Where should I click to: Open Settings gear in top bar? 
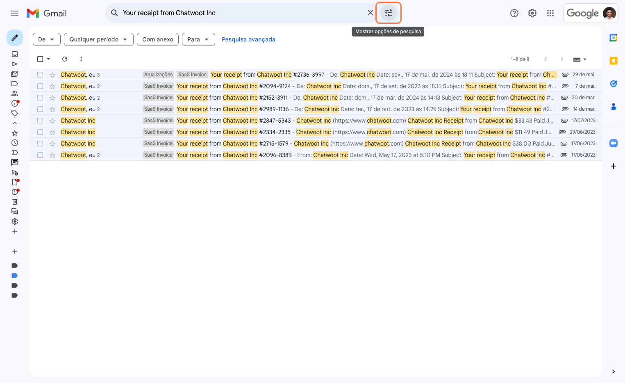pyautogui.click(x=532, y=13)
